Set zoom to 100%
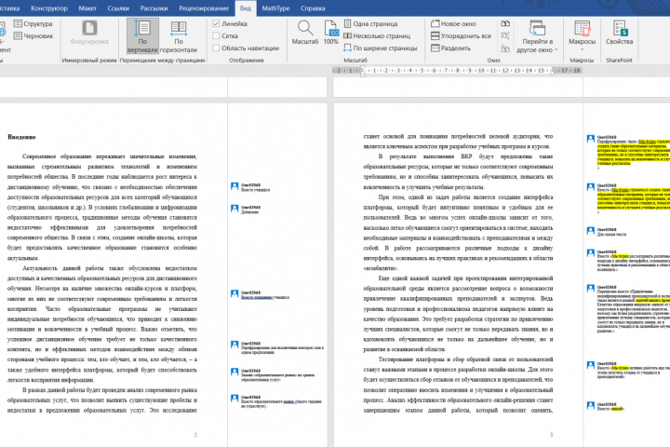670x447 pixels. click(330, 33)
